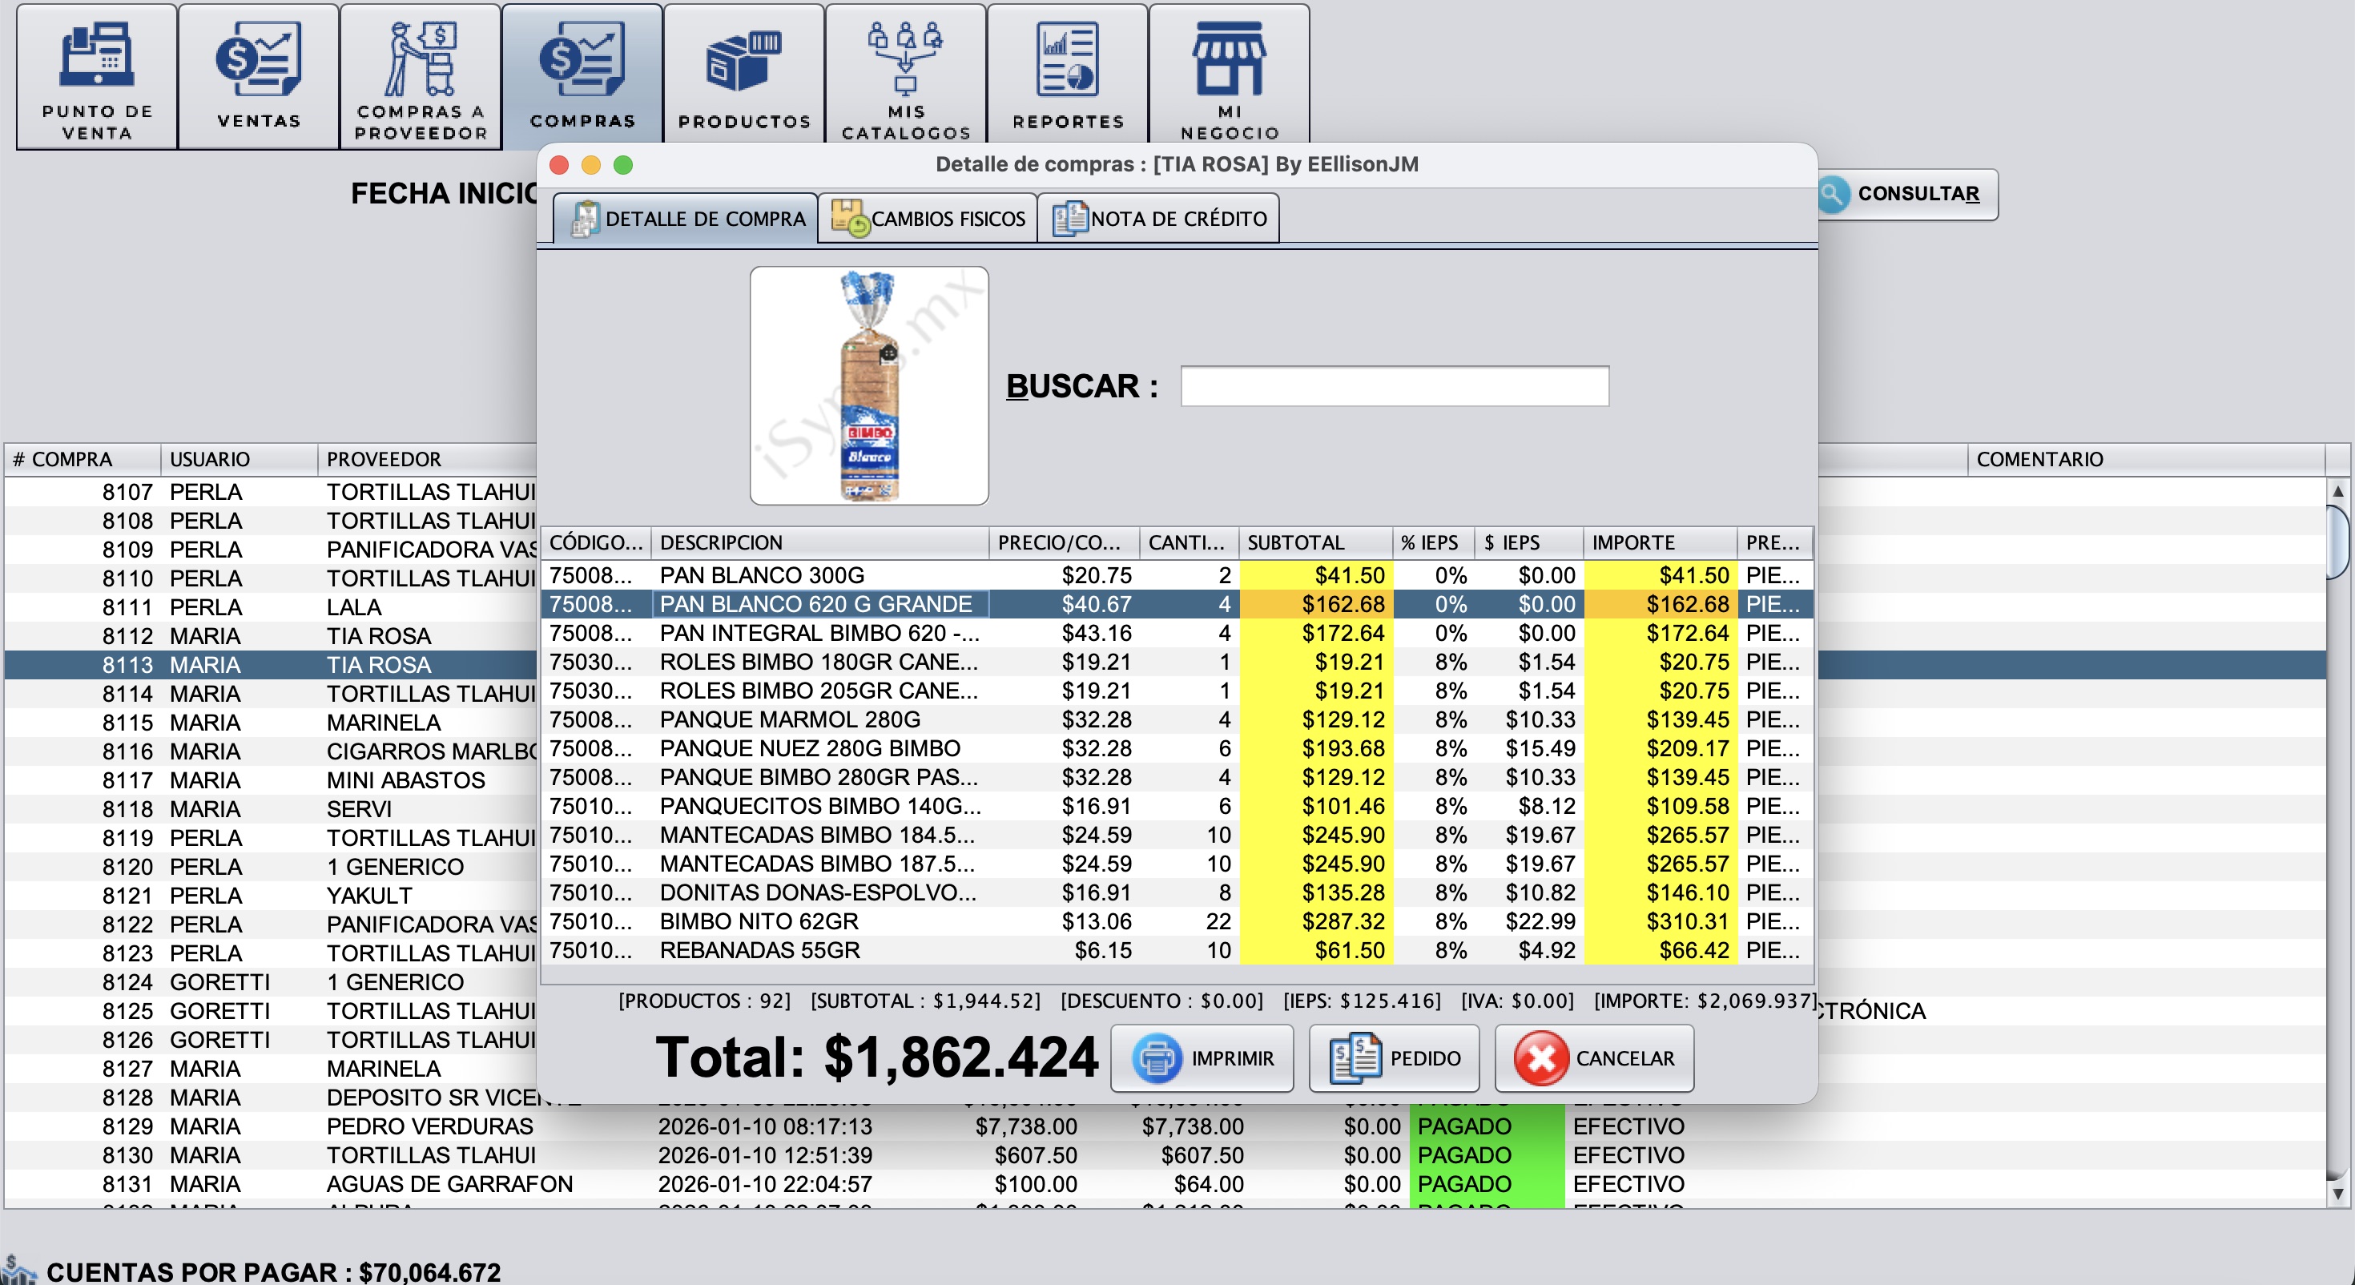The height and width of the screenshot is (1285, 2355).
Task: Select purchase 8121 YAKULT row
Action: 271,896
